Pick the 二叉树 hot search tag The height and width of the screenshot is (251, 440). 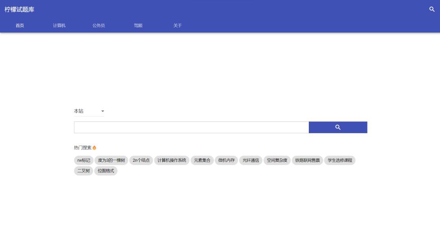[84, 171]
